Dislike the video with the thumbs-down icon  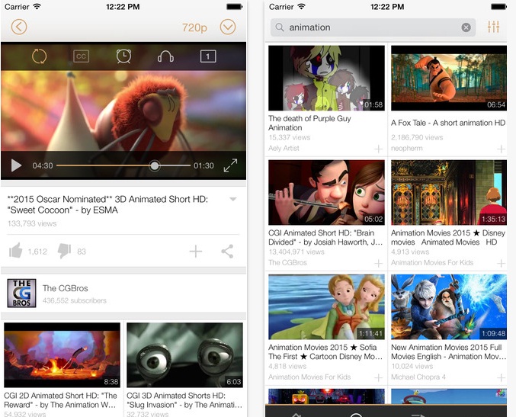[64, 252]
